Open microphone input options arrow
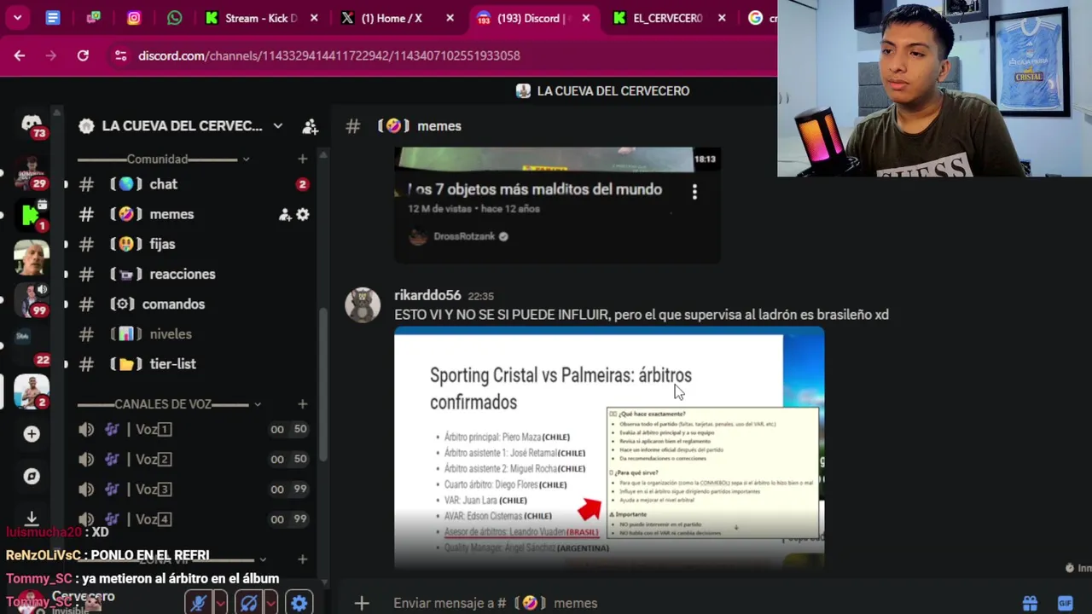The width and height of the screenshot is (1092, 614). click(x=219, y=603)
